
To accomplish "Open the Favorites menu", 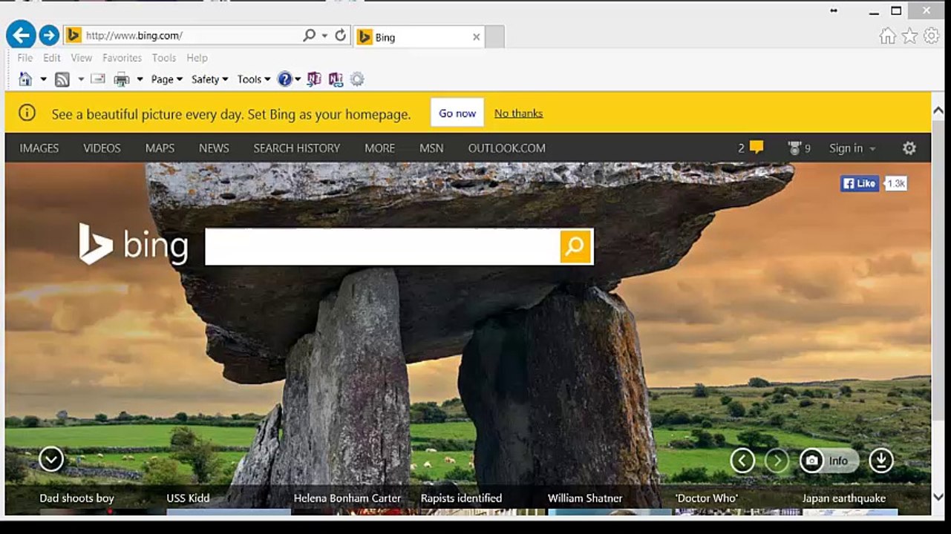I will click(122, 58).
